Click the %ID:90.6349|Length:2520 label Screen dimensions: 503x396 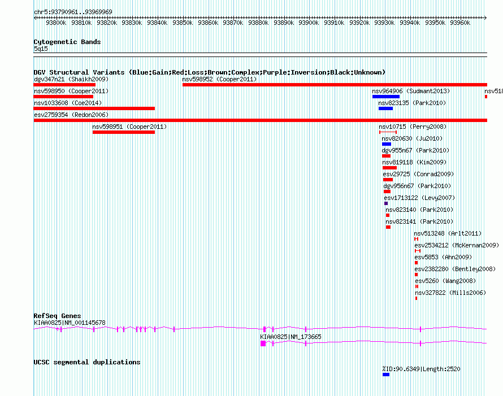421,369
